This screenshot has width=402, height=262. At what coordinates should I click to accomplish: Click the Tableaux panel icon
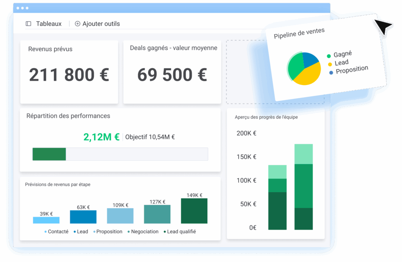(x=28, y=24)
